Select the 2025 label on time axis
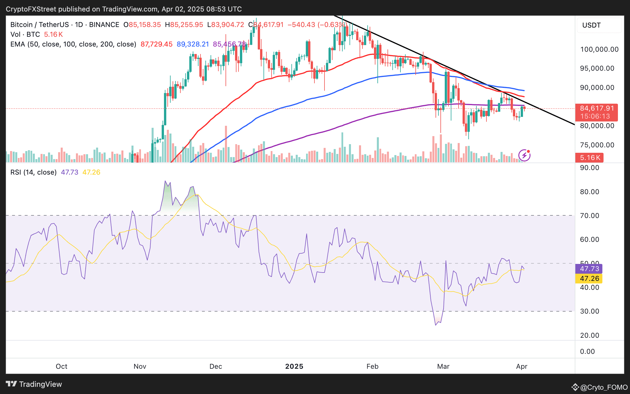630x394 pixels. pyautogui.click(x=294, y=366)
